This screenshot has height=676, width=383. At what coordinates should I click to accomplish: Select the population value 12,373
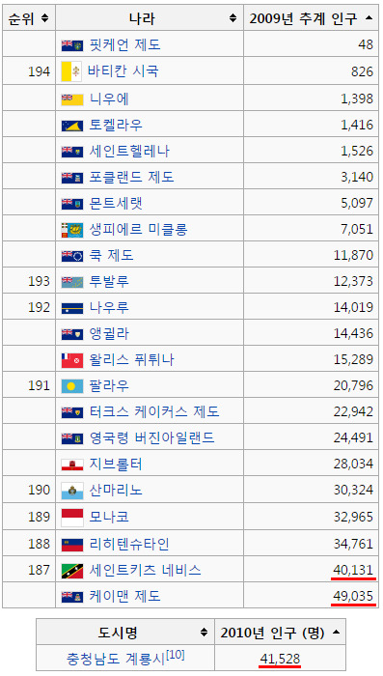353,282
